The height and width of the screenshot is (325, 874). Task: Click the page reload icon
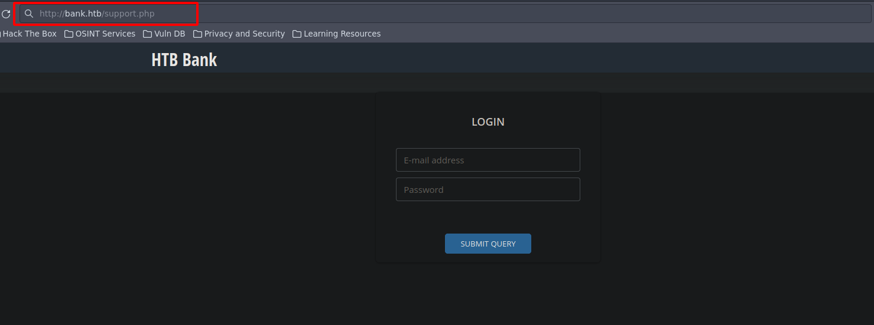[x=5, y=14]
